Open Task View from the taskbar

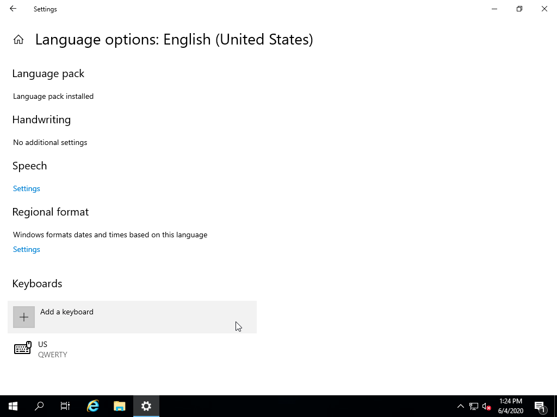click(65, 406)
